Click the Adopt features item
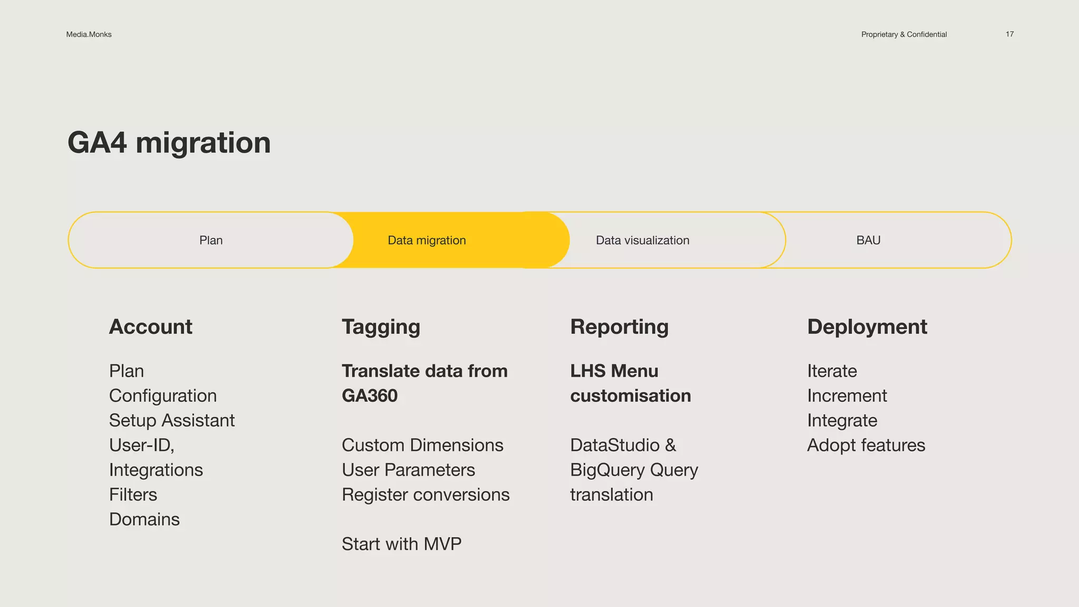Screen dimensions: 1079x607 866,445
